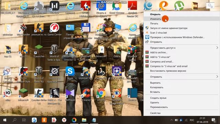Click the tray battery icon
Image resolution: width=220 pixels, height=124 pixels.
(x=176, y=120)
